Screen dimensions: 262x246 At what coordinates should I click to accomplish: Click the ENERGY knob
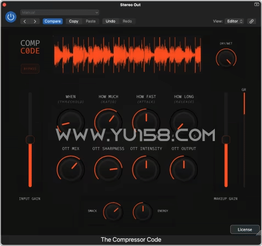[143, 212]
